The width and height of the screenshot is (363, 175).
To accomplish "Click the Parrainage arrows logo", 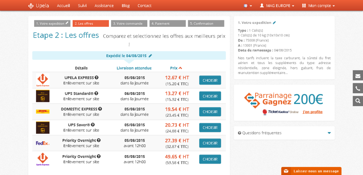I will (x=252, y=101).
